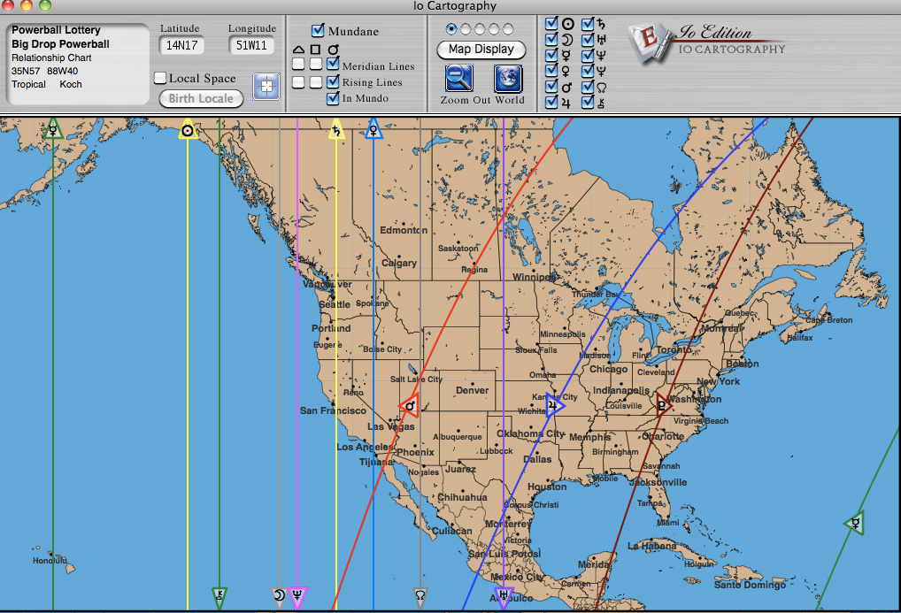Image resolution: width=901 pixels, height=613 pixels.
Task: Click the Houston label on the map
Action: pos(547,487)
